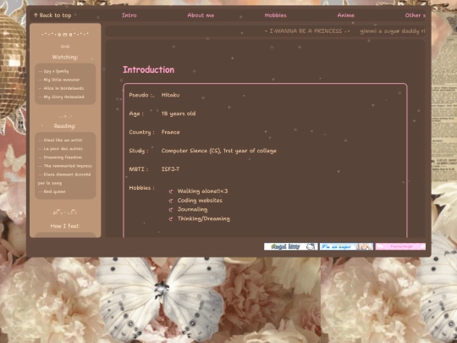457x343 pixels.
Task: Jump to the Hobbies nav link
Action: [275, 15]
